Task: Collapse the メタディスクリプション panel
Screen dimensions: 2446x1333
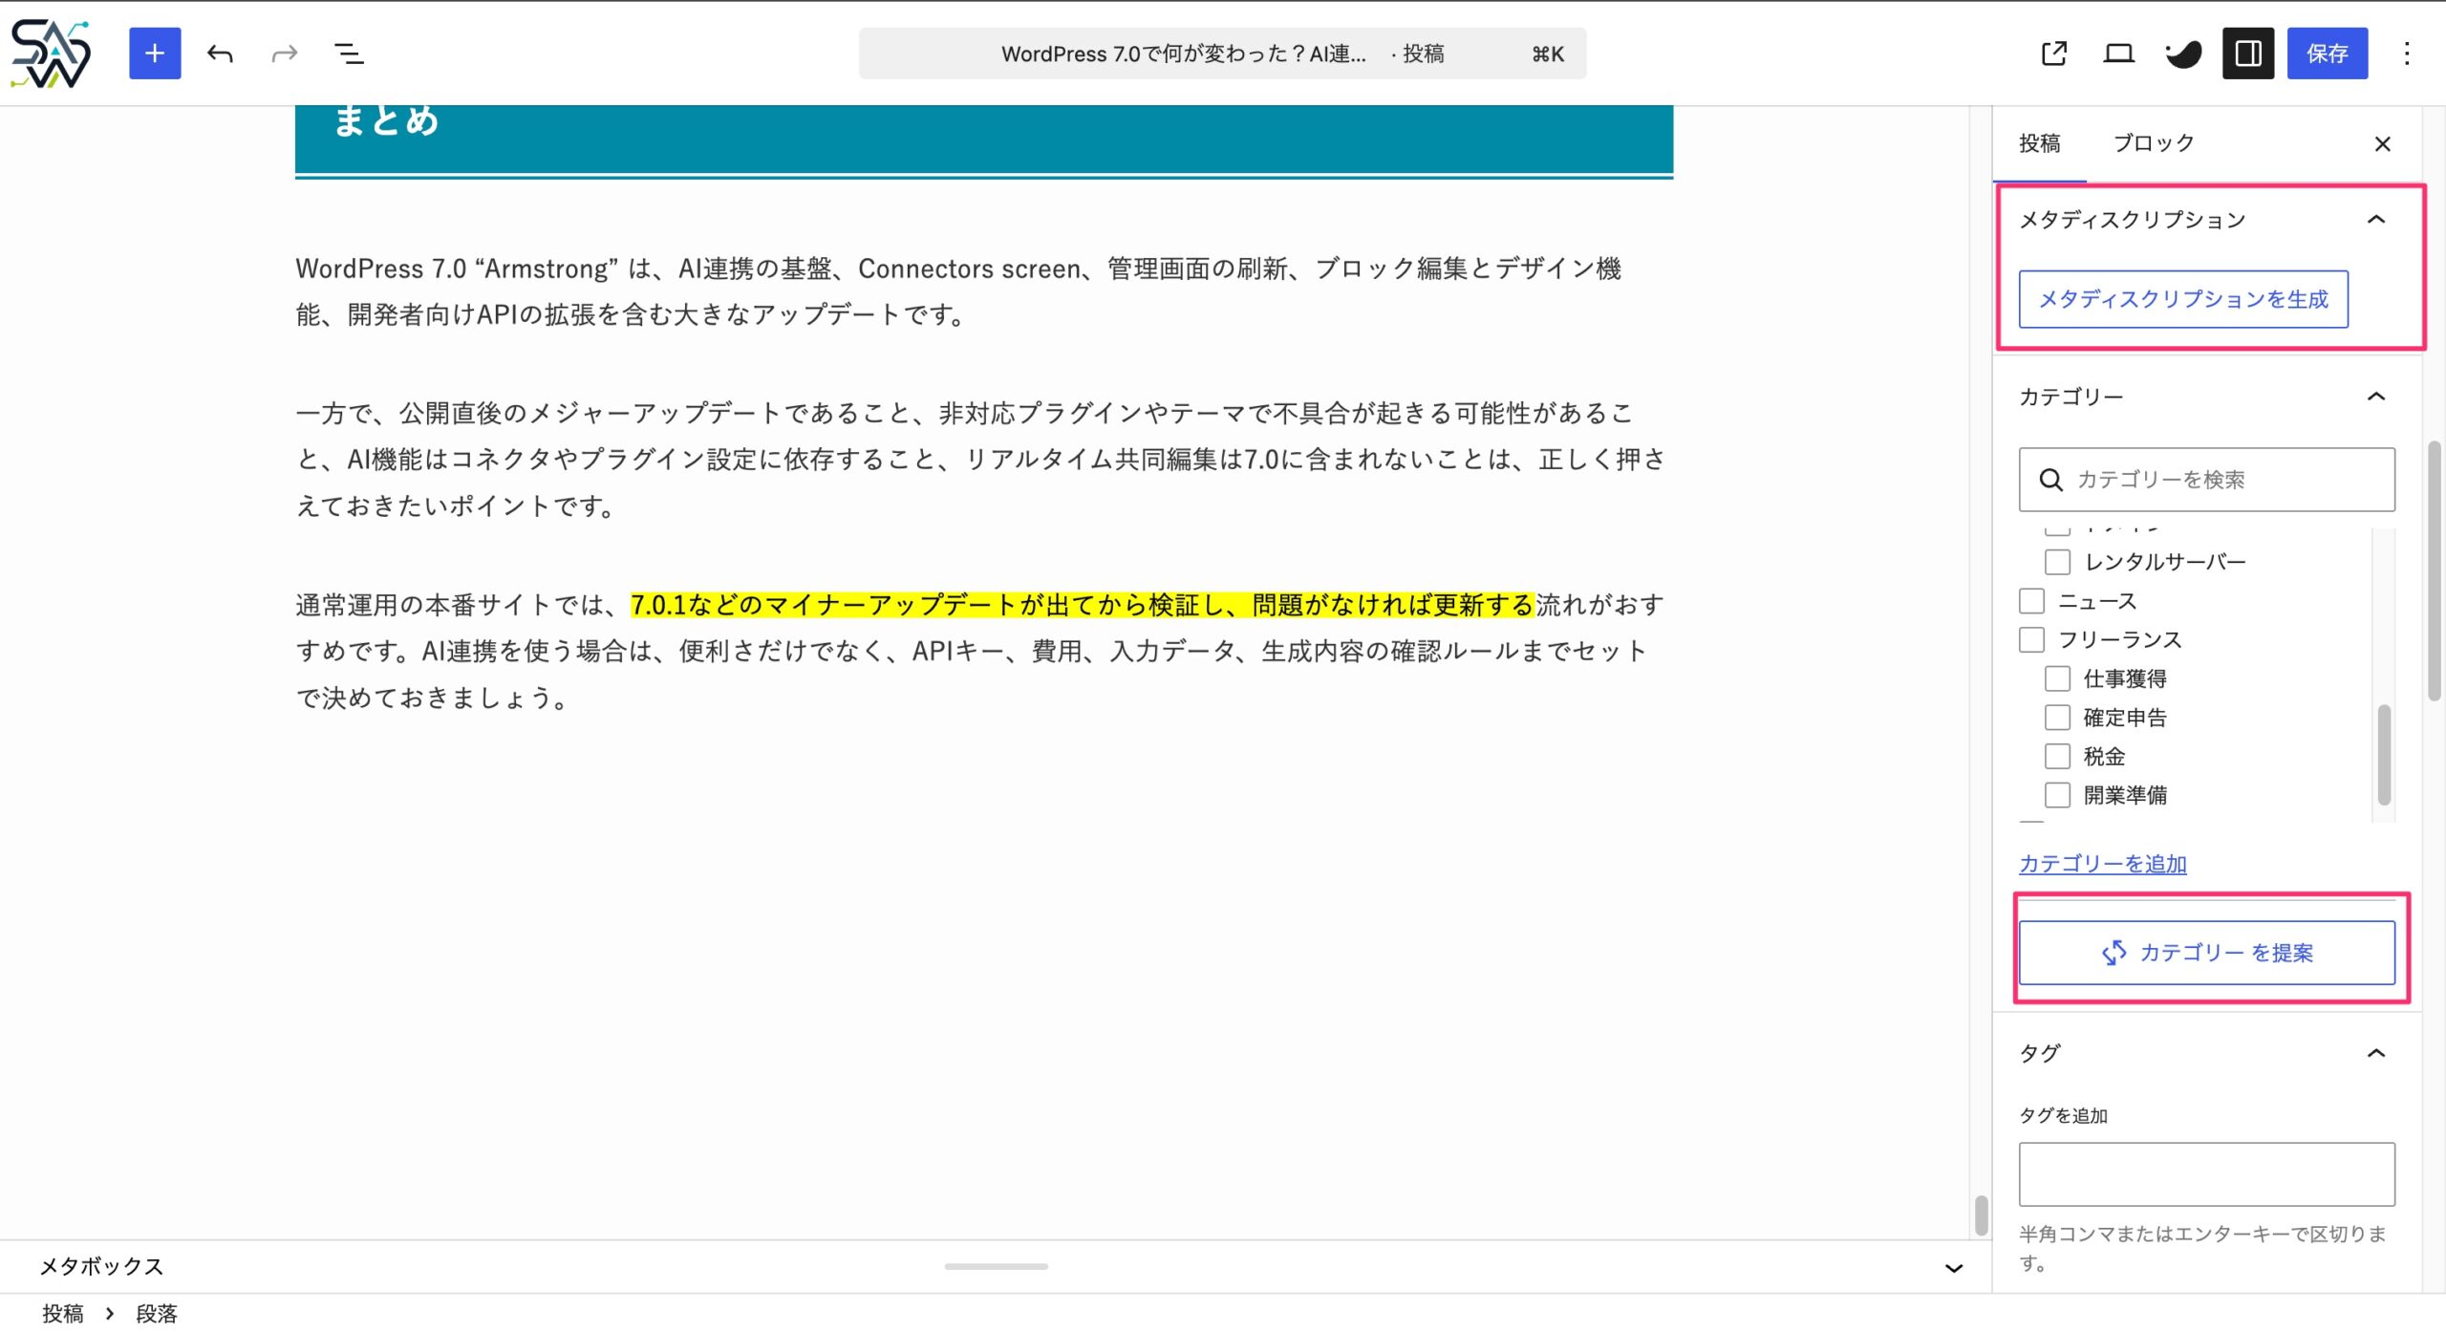Action: click(x=2375, y=220)
